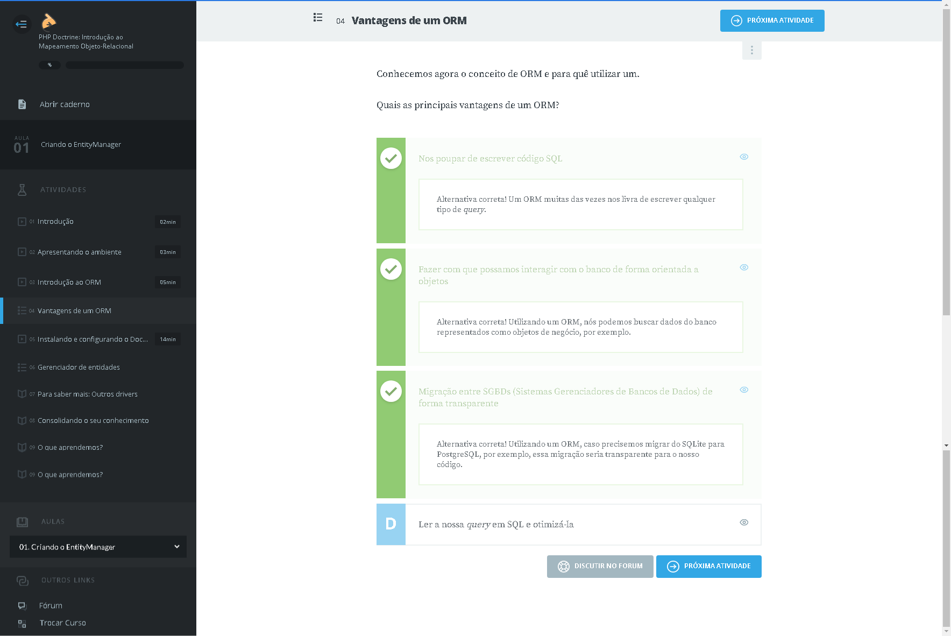This screenshot has height=636, width=951.
Task: Click the Alura course logo icon
Action: point(48,21)
